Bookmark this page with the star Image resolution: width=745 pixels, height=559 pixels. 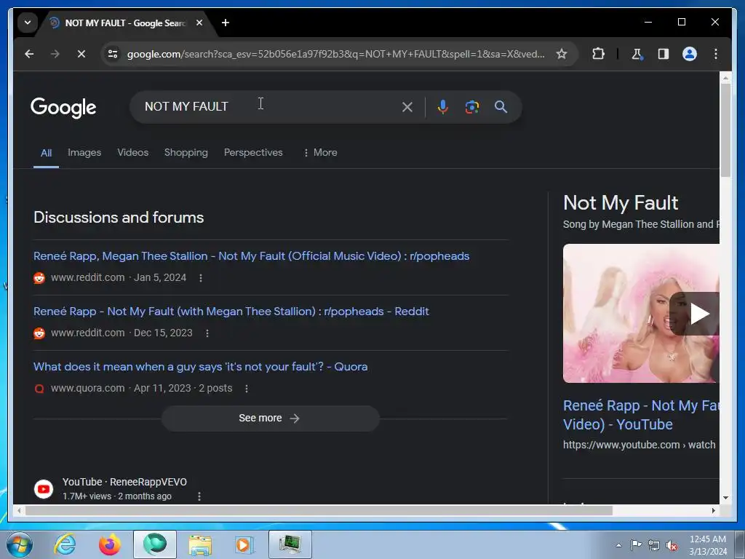[562, 54]
